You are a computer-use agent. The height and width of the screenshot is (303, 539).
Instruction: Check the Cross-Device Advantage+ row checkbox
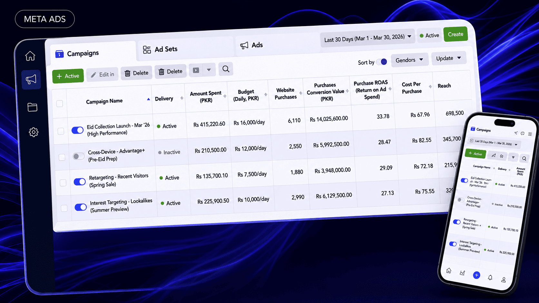[62, 157]
